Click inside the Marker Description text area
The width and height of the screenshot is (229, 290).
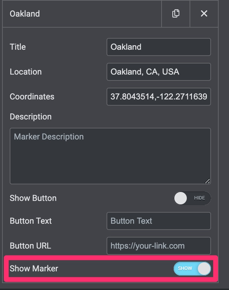click(110, 156)
